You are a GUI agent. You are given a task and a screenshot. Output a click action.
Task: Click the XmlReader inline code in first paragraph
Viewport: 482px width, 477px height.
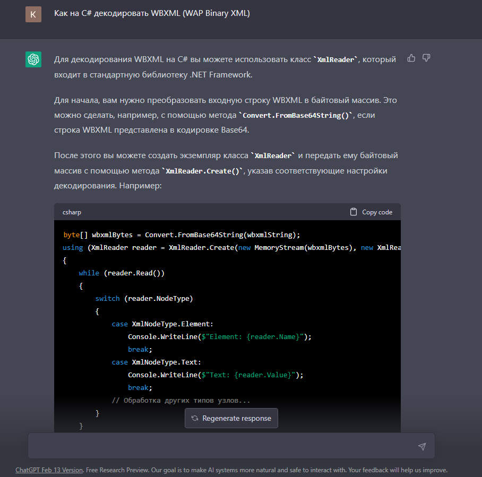[x=337, y=60]
